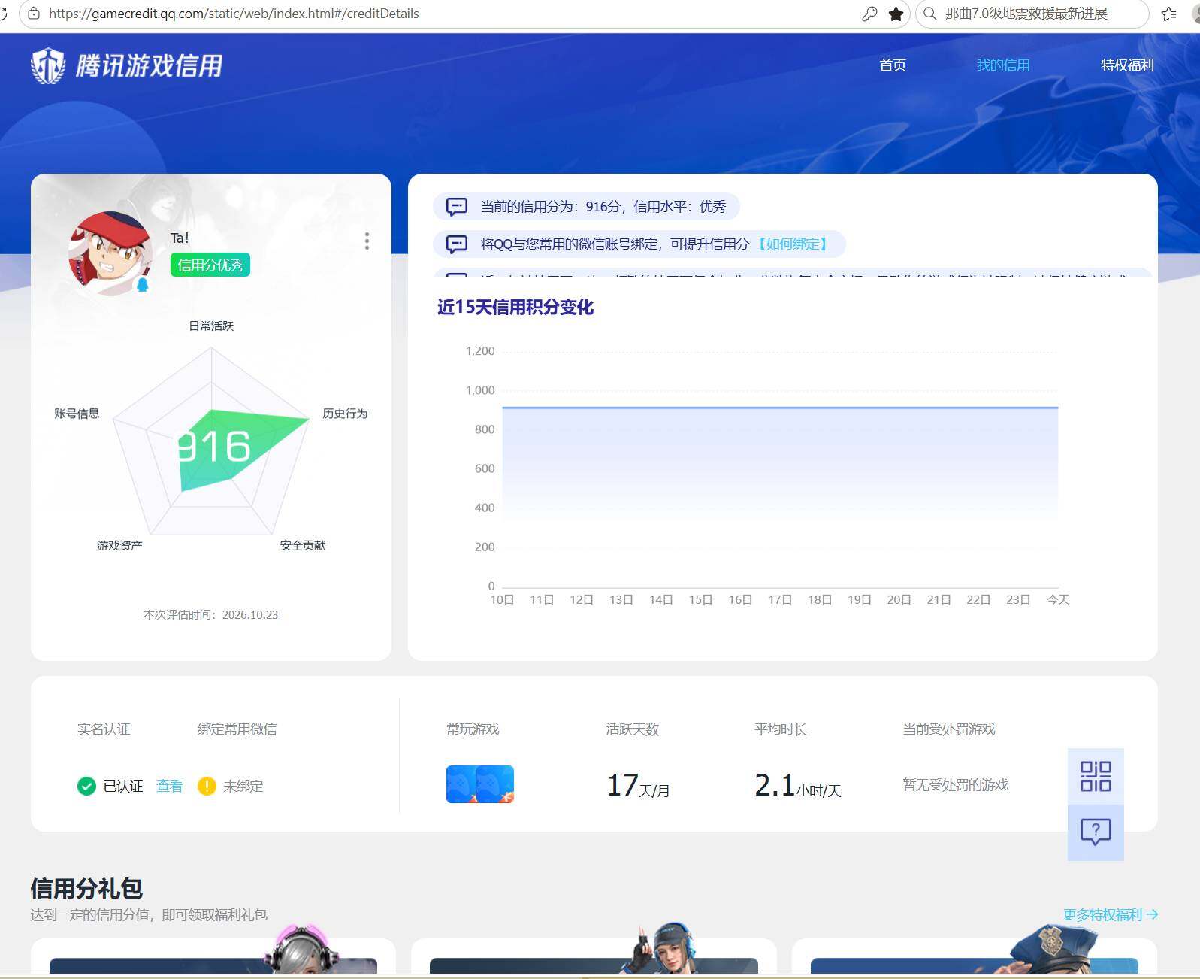
Task: Open the 特权福利 tab
Action: 1127,65
